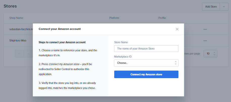231x102 pixels.
Task: Open ellipsis menu for ShipHero Woo row
Action: click(205, 41)
